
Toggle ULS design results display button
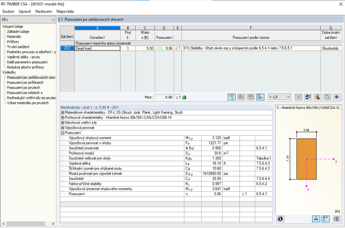(x=232, y=97)
